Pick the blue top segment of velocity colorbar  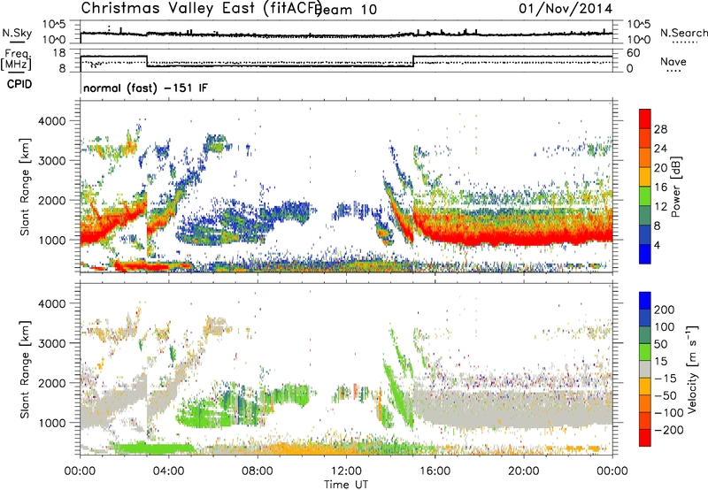(x=645, y=301)
